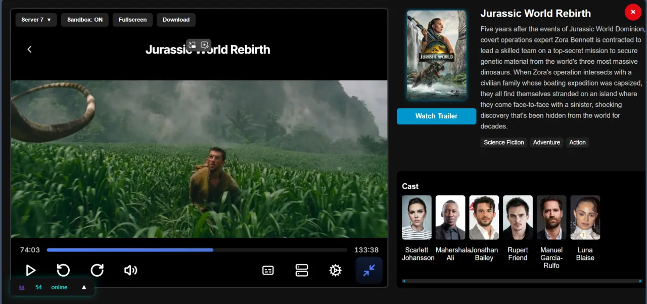
Task: Click the Rupert Friend name label
Action: click(x=518, y=254)
